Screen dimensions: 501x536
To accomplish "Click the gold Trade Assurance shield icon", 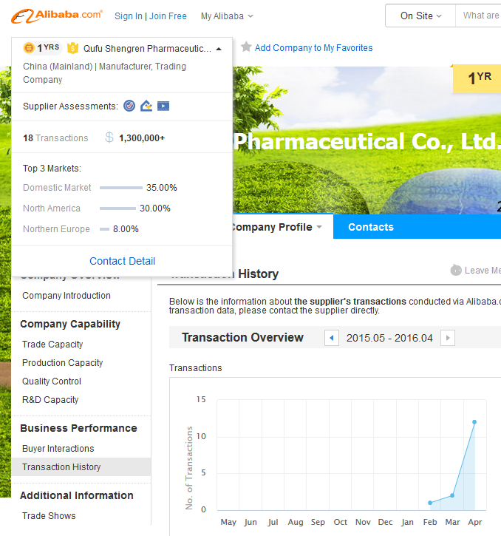I will pyautogui.click(x=72, y=48).
